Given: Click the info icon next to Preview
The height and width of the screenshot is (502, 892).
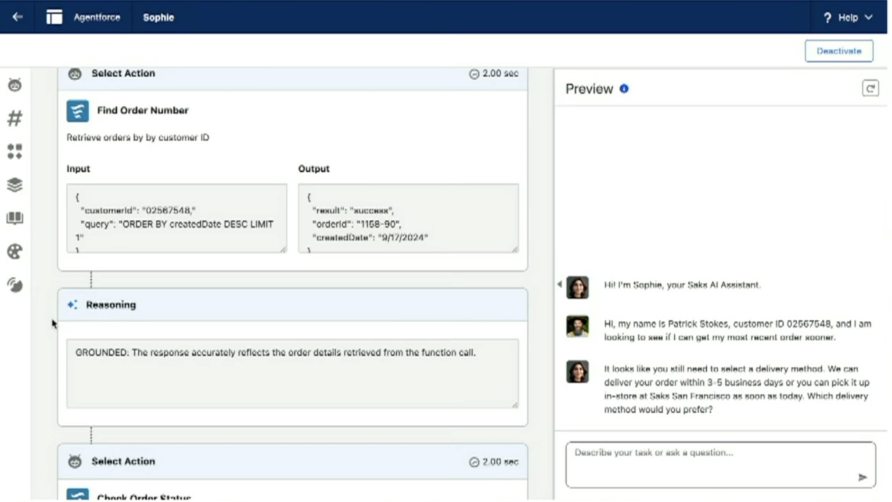Looking at the screenshot, I should coord(624,89).
